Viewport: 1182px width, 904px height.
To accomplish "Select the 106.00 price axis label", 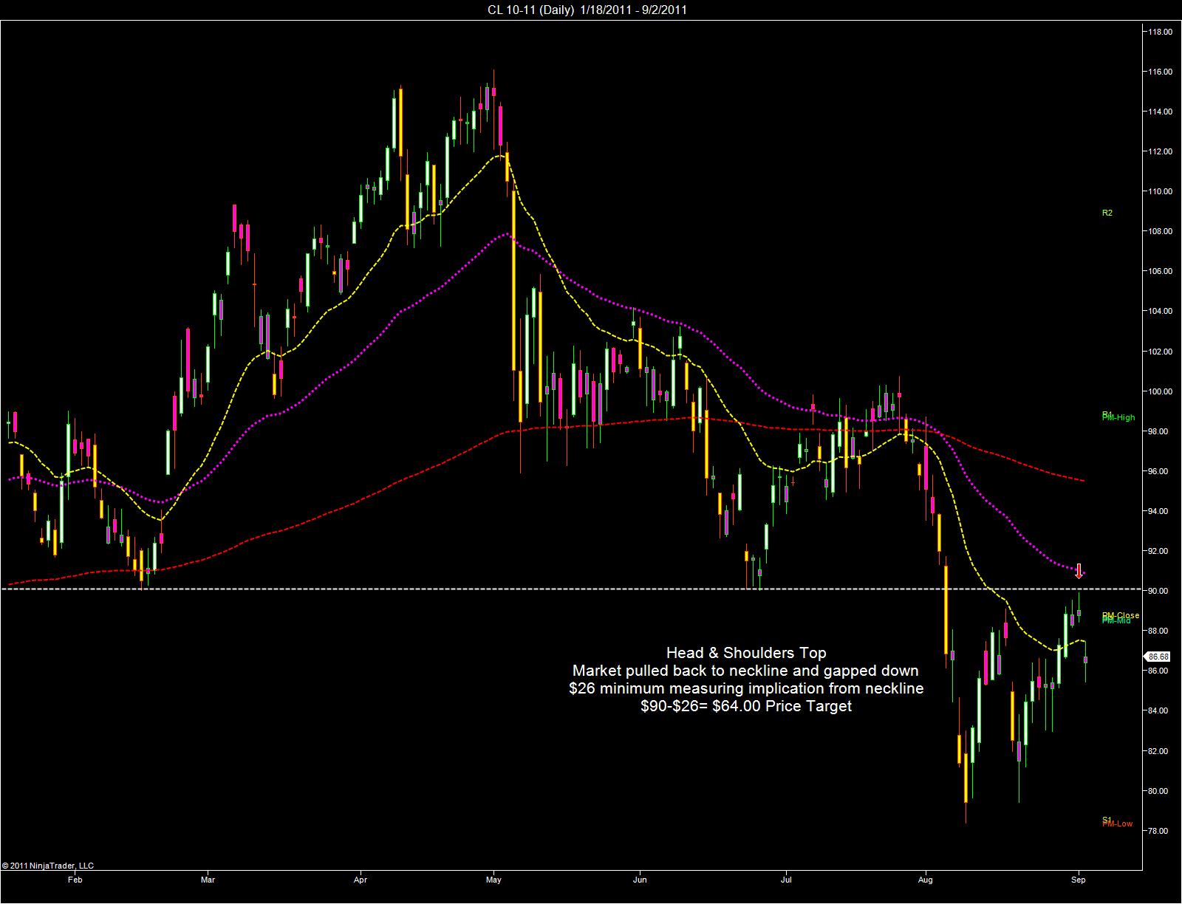I will tap(1159, 271).
